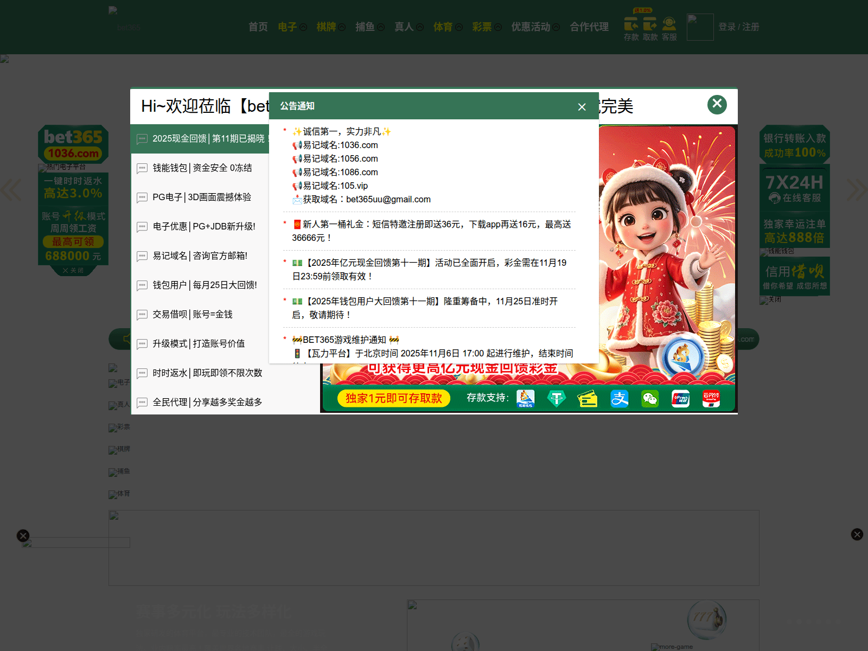
Task: Go to 首页 in the top navigation
Action: coord(258,27)
